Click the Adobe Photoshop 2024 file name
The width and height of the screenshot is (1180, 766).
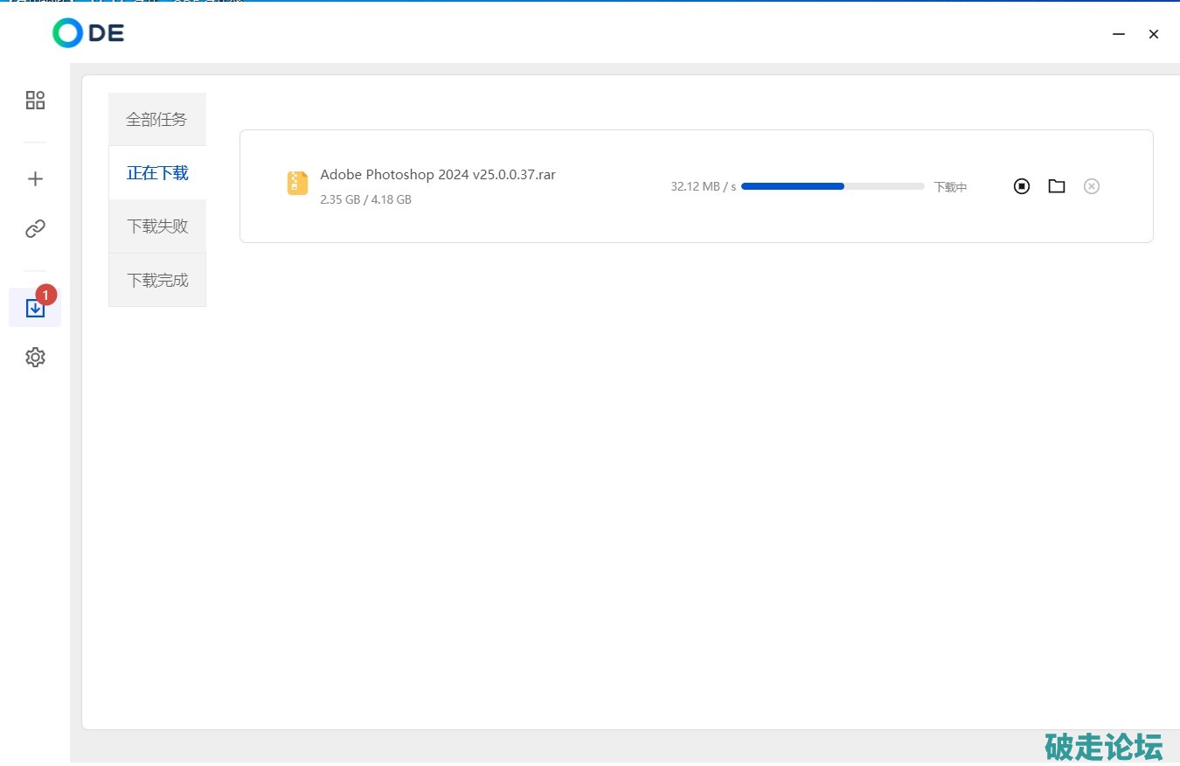pos(438,174)
